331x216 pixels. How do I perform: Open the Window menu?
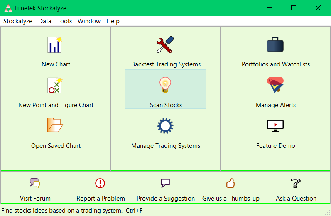pyautogui.click(x=89, y=21)
